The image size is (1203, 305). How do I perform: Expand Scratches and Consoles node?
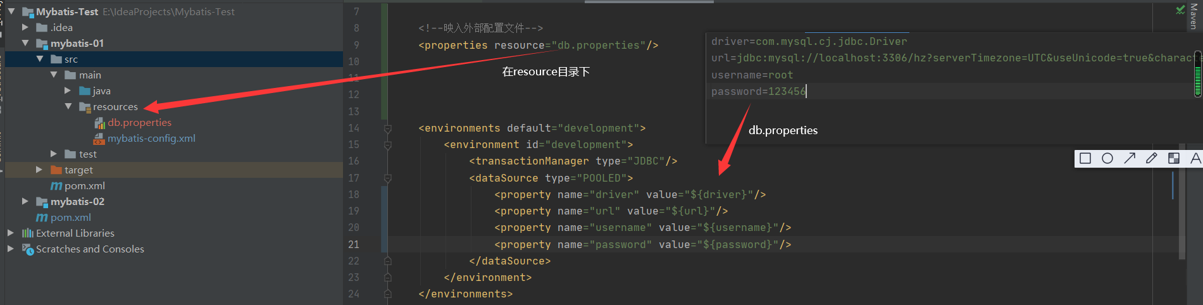[11, 249]
